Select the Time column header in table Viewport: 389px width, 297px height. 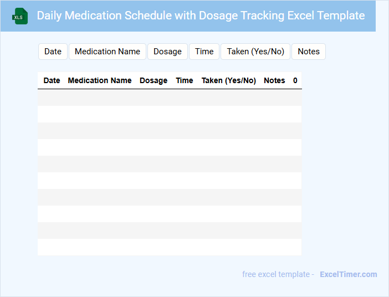(x=185, y=80)
